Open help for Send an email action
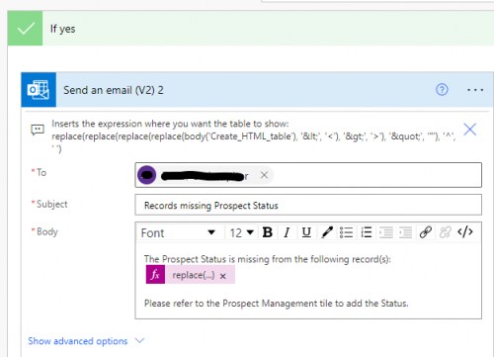 click(442, 89)
